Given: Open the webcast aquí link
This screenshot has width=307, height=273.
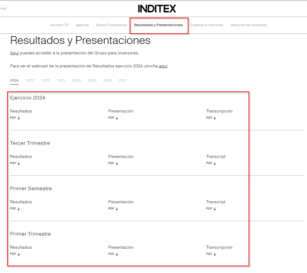Looking at the screenshot, I should point(163,66).
